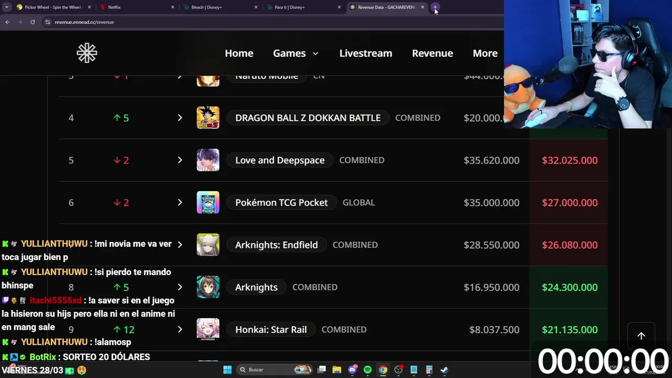Click the $32.025.000 revenue cell
This screenshot has height=378, width=672.
(x=569, y=160)
